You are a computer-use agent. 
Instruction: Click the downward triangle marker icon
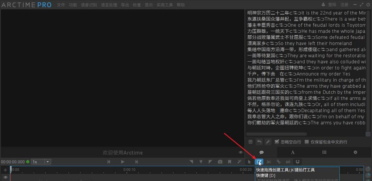pos(201,162)
